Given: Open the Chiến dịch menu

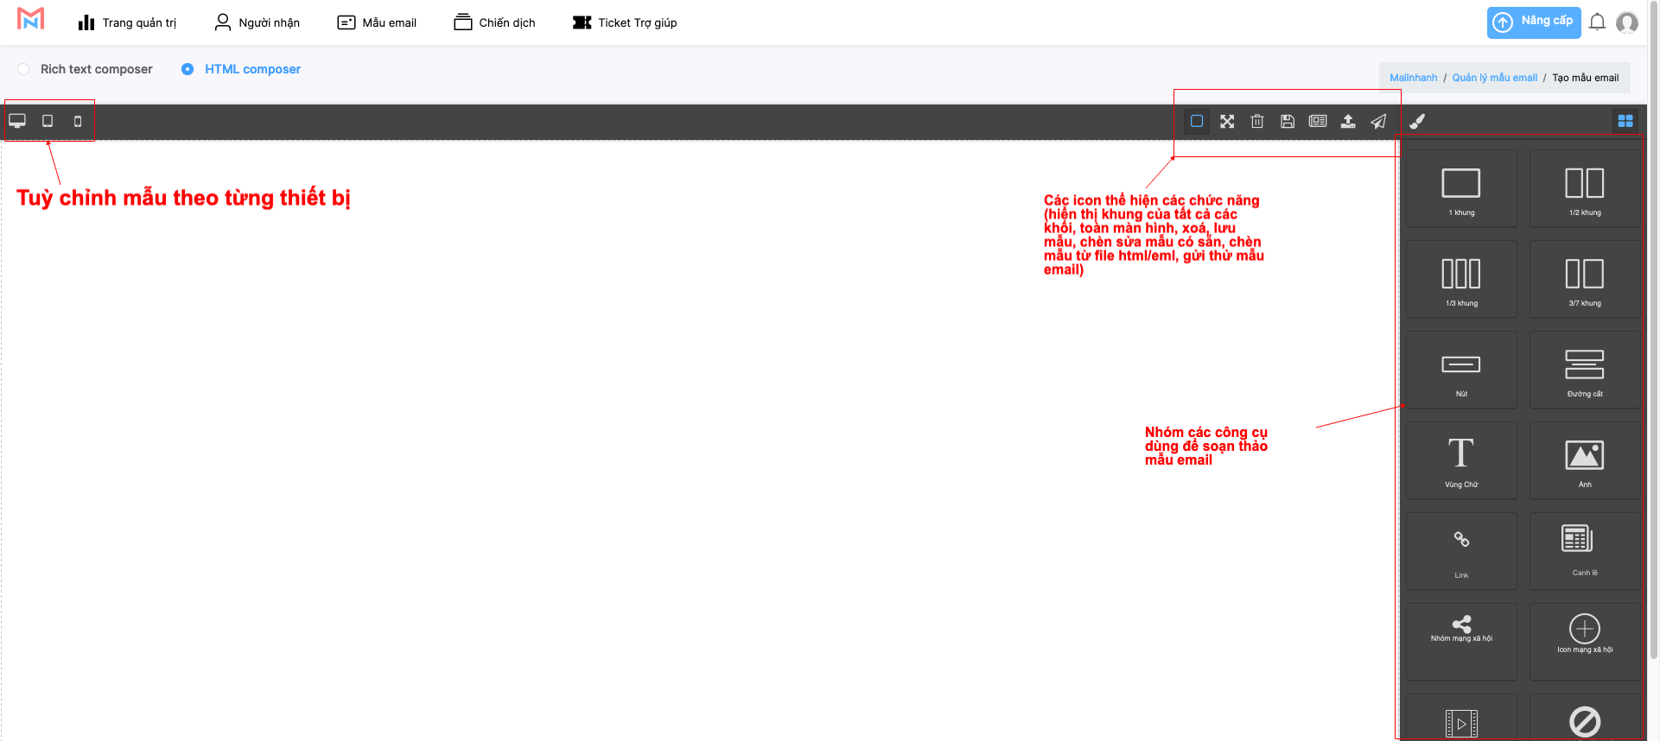Looking at the screenshot, I should coord(494,22).
